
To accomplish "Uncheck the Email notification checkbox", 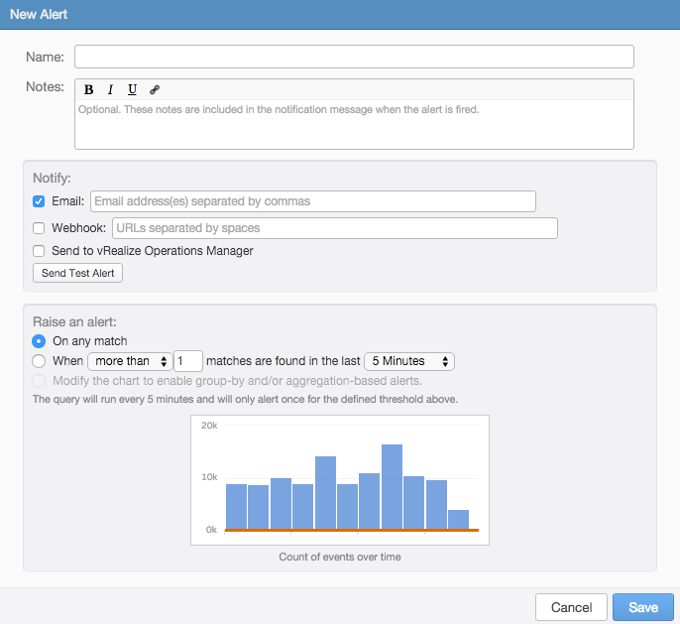I will click(39, 201).
